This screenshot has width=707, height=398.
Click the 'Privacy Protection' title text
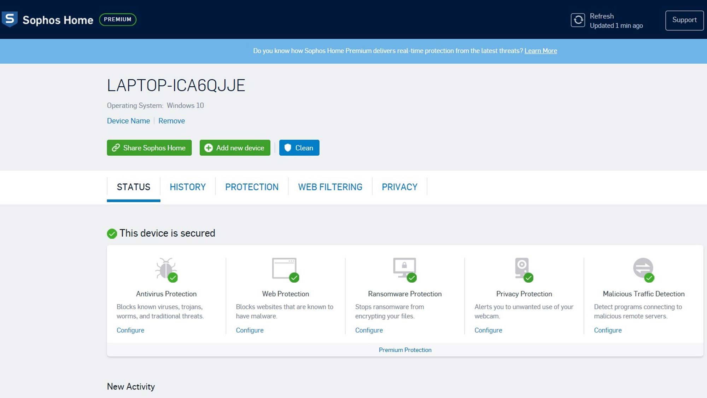[x=524, y=294]
